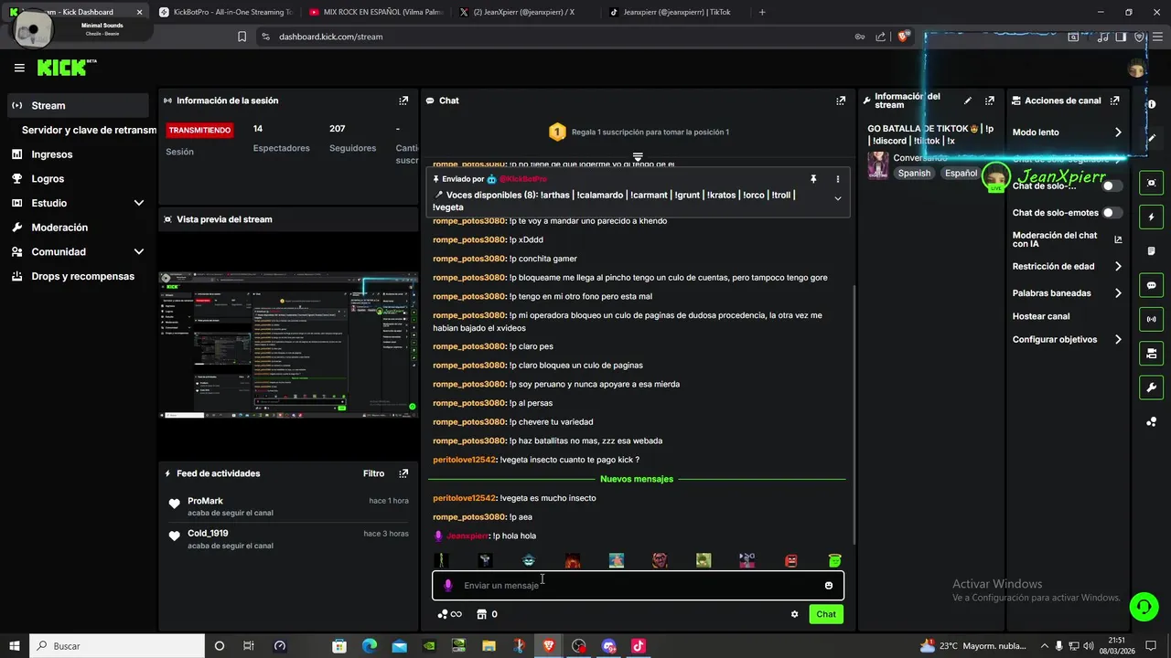Click the Español language tag
The image size is (1171, 658).
coord(961,173)
